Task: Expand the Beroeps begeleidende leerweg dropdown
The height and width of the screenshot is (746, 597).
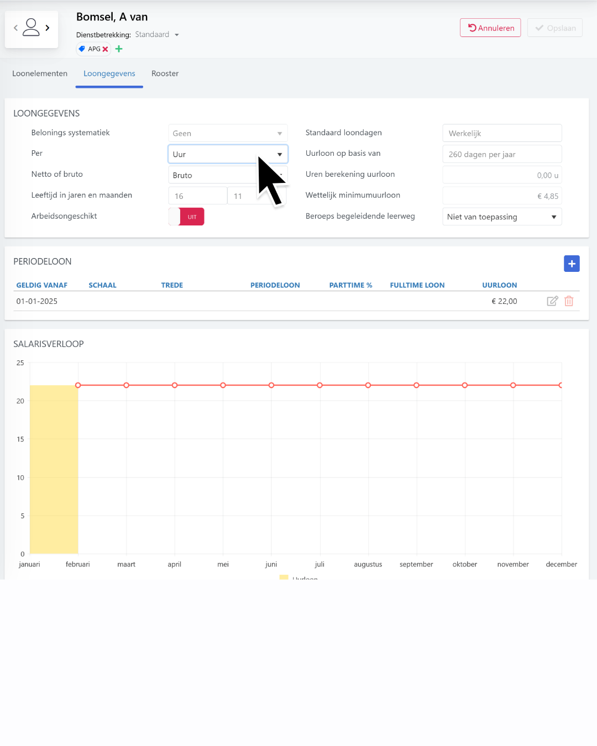Action: 501,217
